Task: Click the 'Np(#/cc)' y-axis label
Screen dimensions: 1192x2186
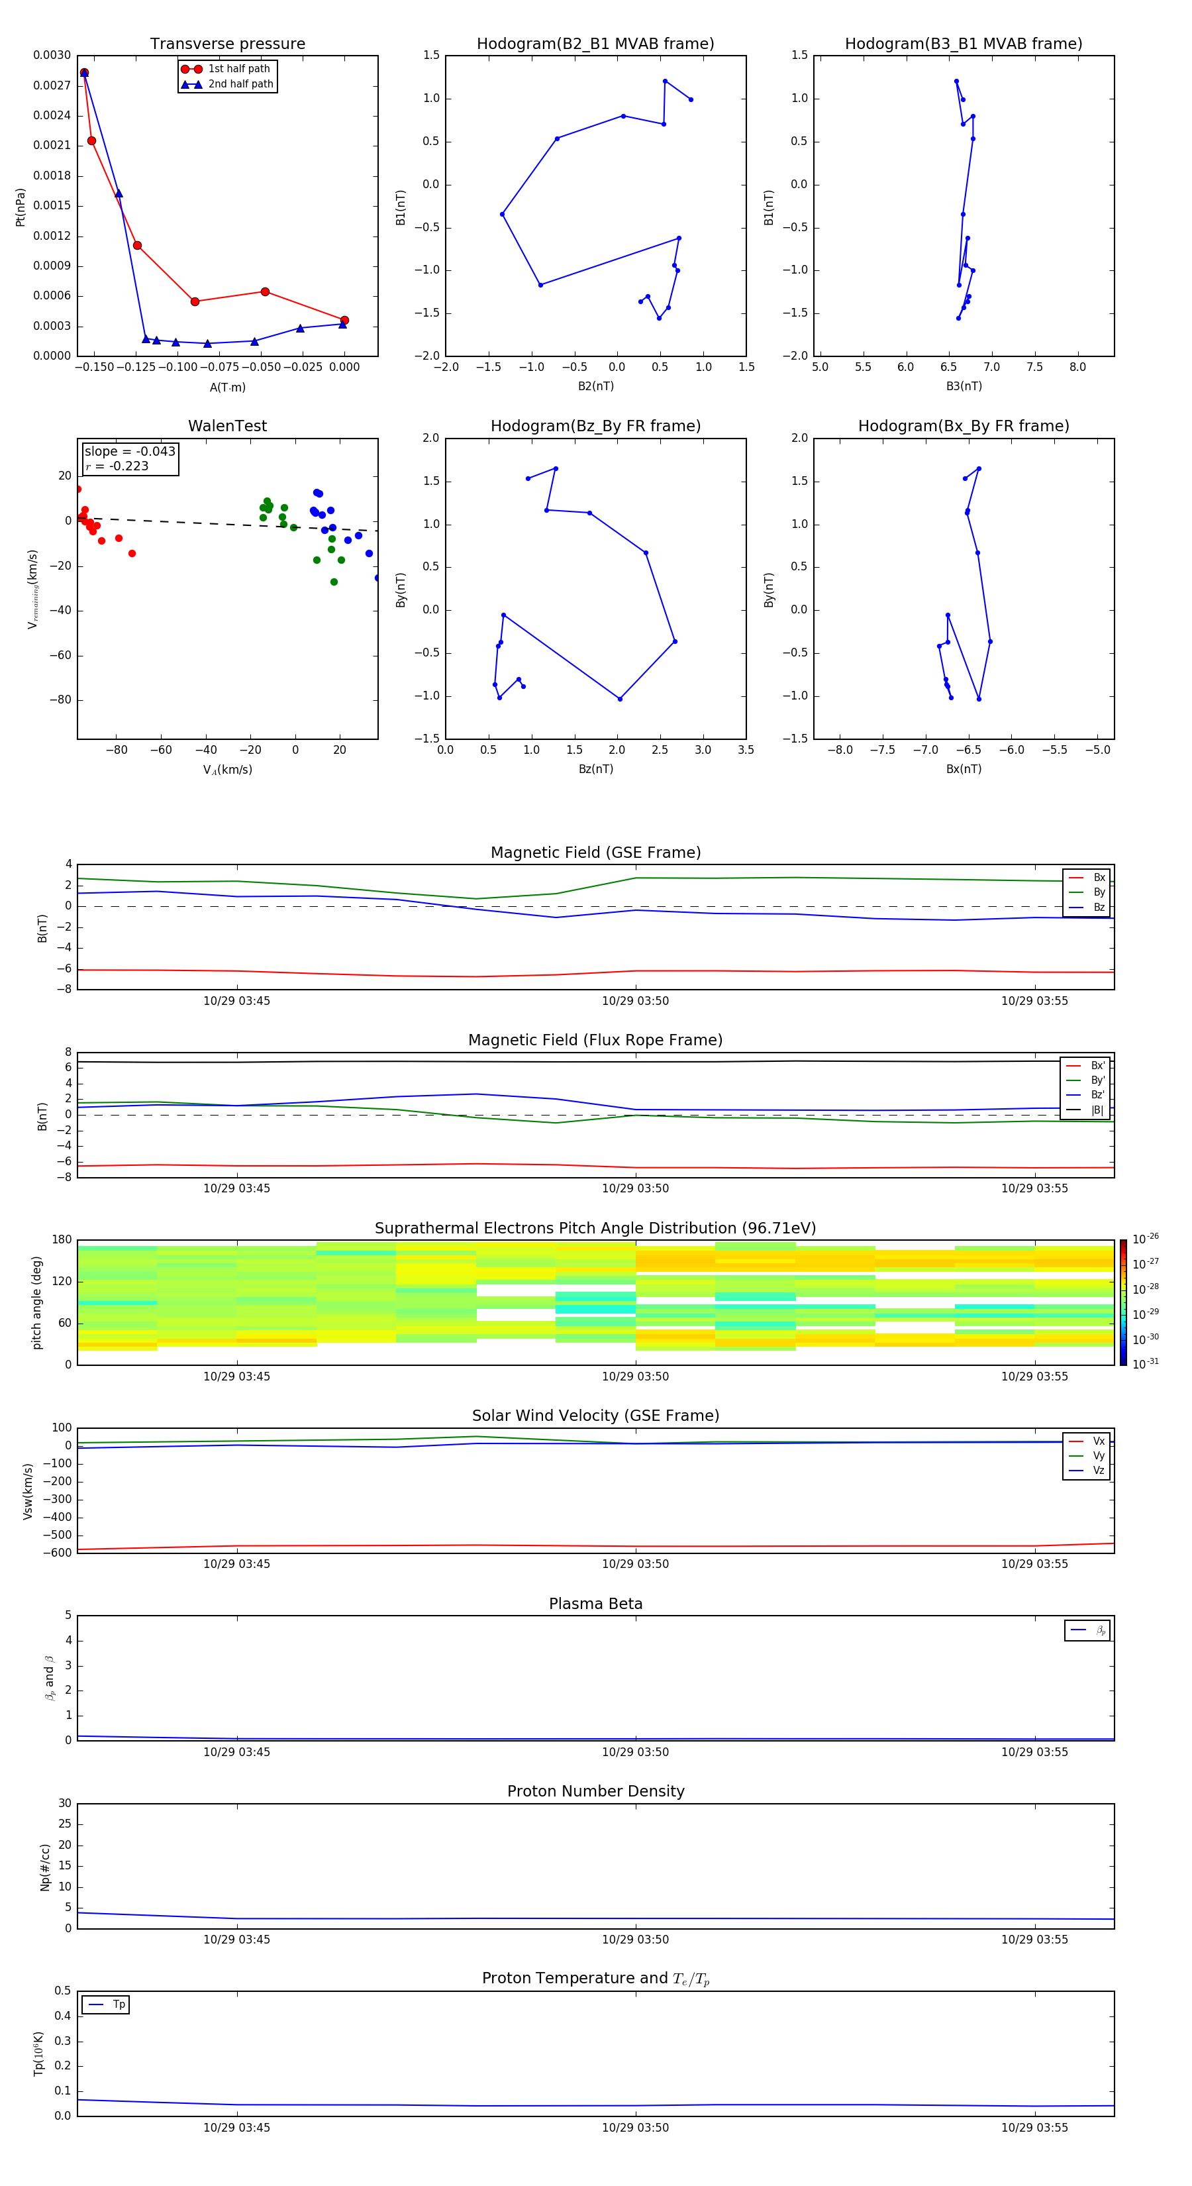Action: [x=45, y=1867]
